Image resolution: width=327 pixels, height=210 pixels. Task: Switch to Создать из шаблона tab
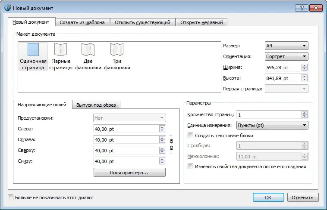point(82,22)
